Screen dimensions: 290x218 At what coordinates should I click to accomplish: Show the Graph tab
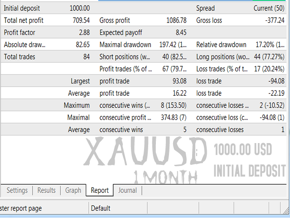(73, 190)
